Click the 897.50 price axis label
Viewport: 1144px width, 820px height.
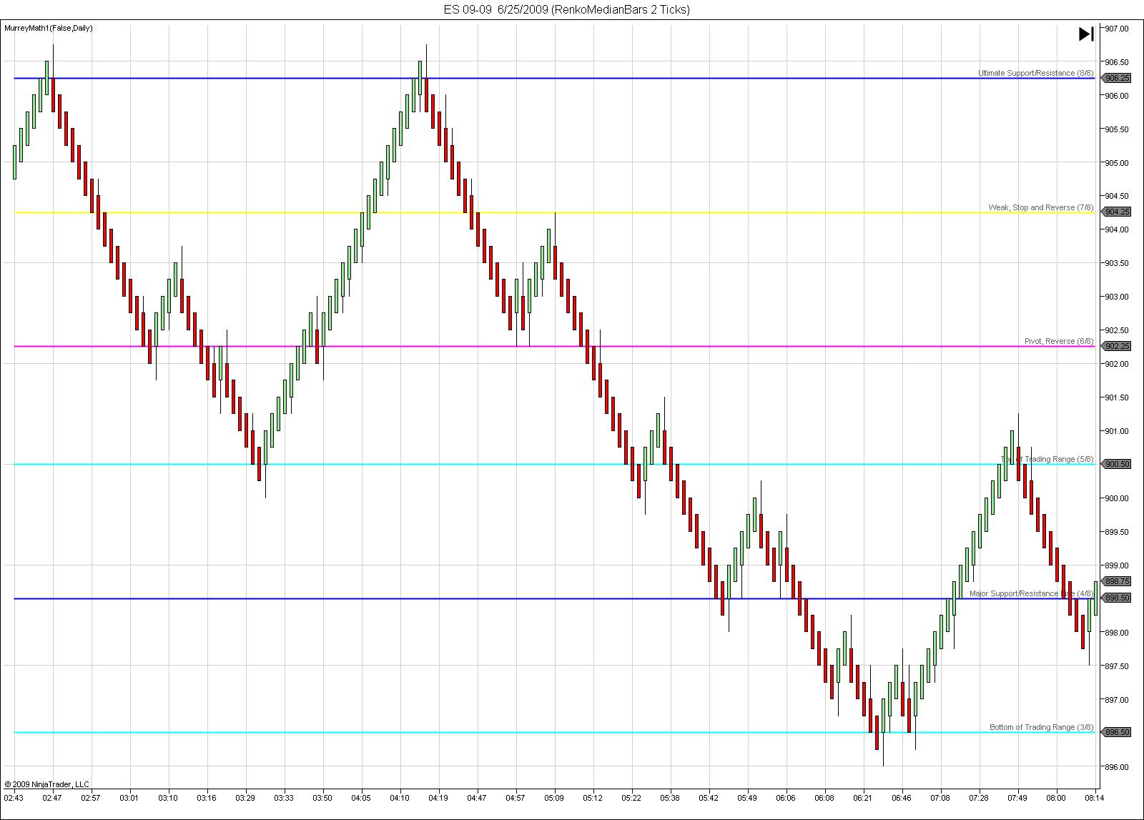pyautogui.click(x=1117, y=666)
